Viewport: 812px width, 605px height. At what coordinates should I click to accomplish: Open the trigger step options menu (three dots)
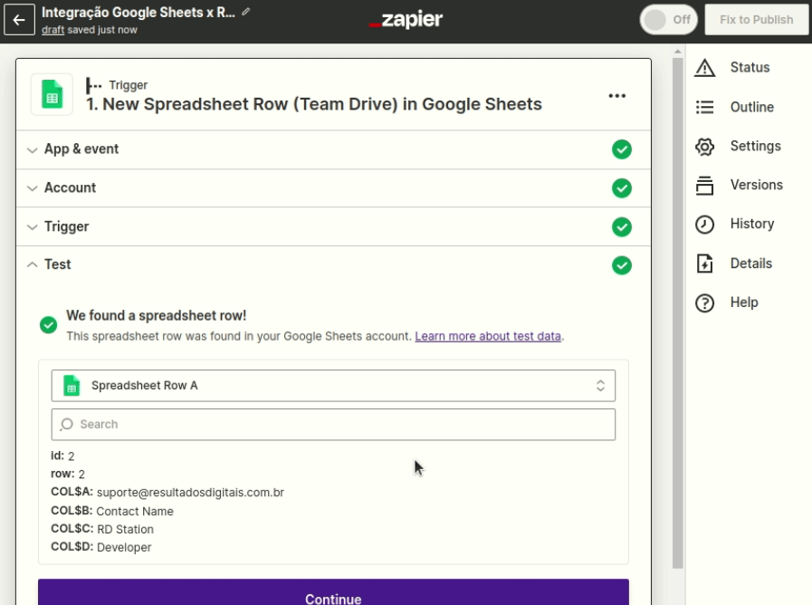pos(617,94)
